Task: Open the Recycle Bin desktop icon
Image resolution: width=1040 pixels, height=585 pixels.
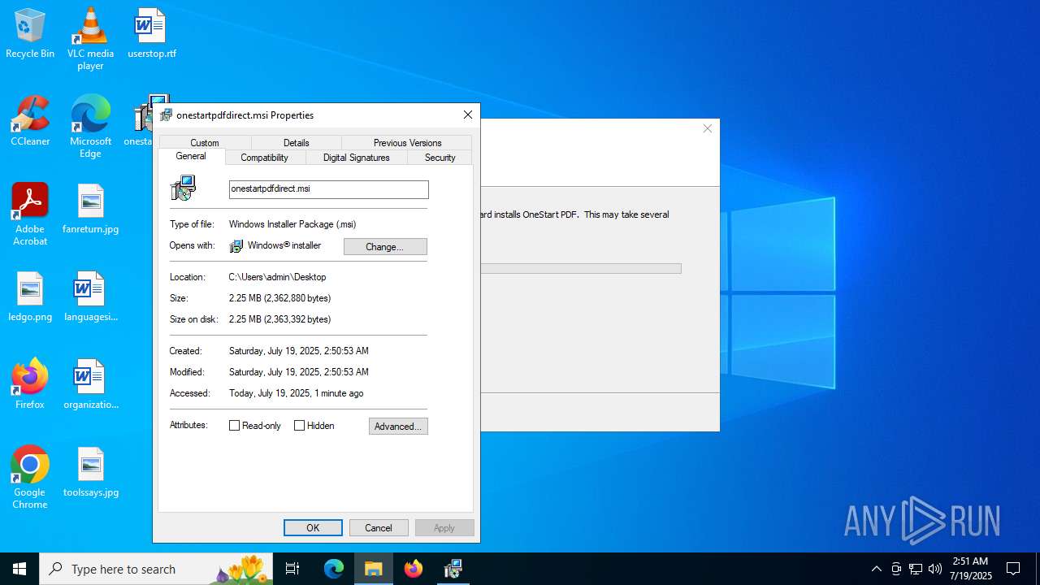Action: [x=30, y=33]
